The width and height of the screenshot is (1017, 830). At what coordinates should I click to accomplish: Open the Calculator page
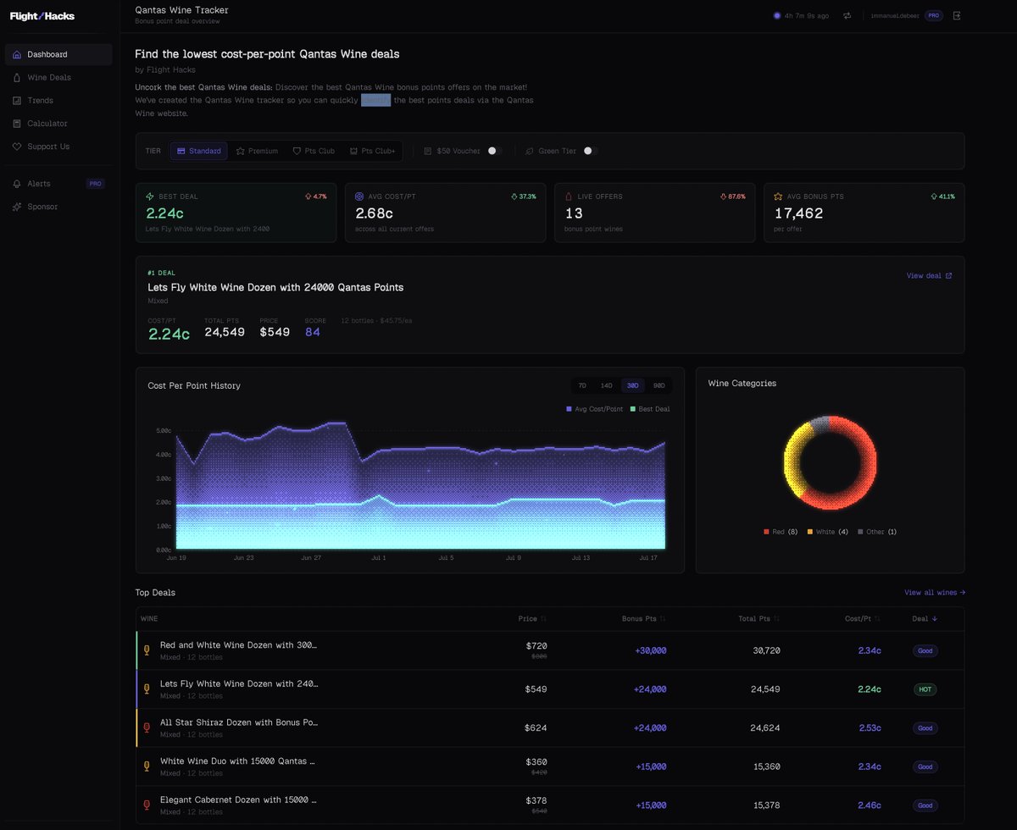coord(58,124)
